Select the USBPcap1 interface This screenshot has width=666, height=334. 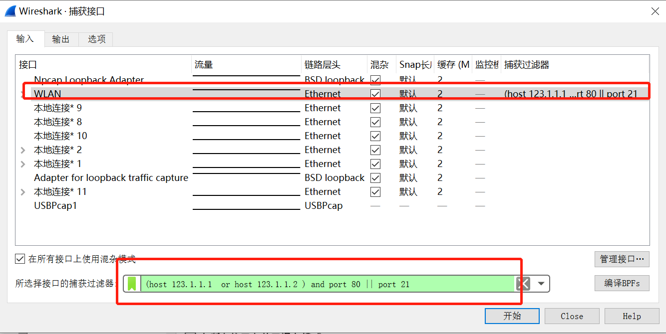coord(55,205)
